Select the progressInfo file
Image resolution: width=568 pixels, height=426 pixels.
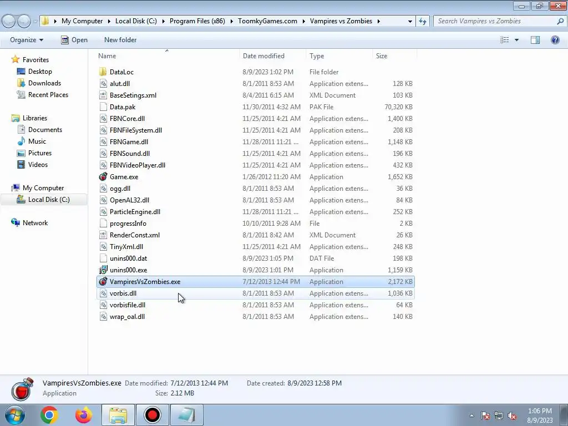coord(128,223)
